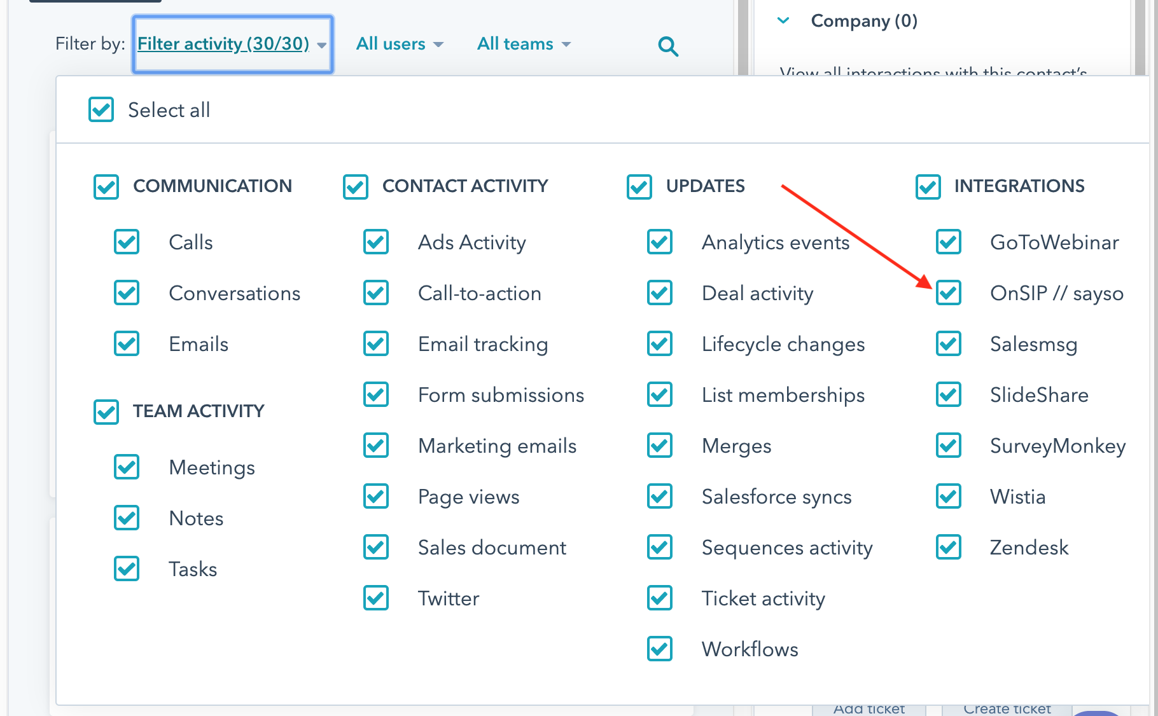Toggle the Conversations checkbox

pyautogui.click(x=127, y=293)
